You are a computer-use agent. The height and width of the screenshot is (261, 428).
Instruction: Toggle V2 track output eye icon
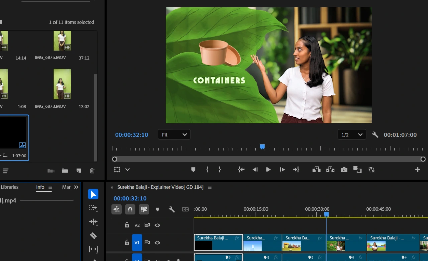[x=157, y=225]
